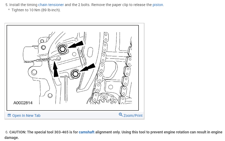Open the "camshaft" link in the caution
This screenshot has height=141, width=225.
(x=86, y=132)
